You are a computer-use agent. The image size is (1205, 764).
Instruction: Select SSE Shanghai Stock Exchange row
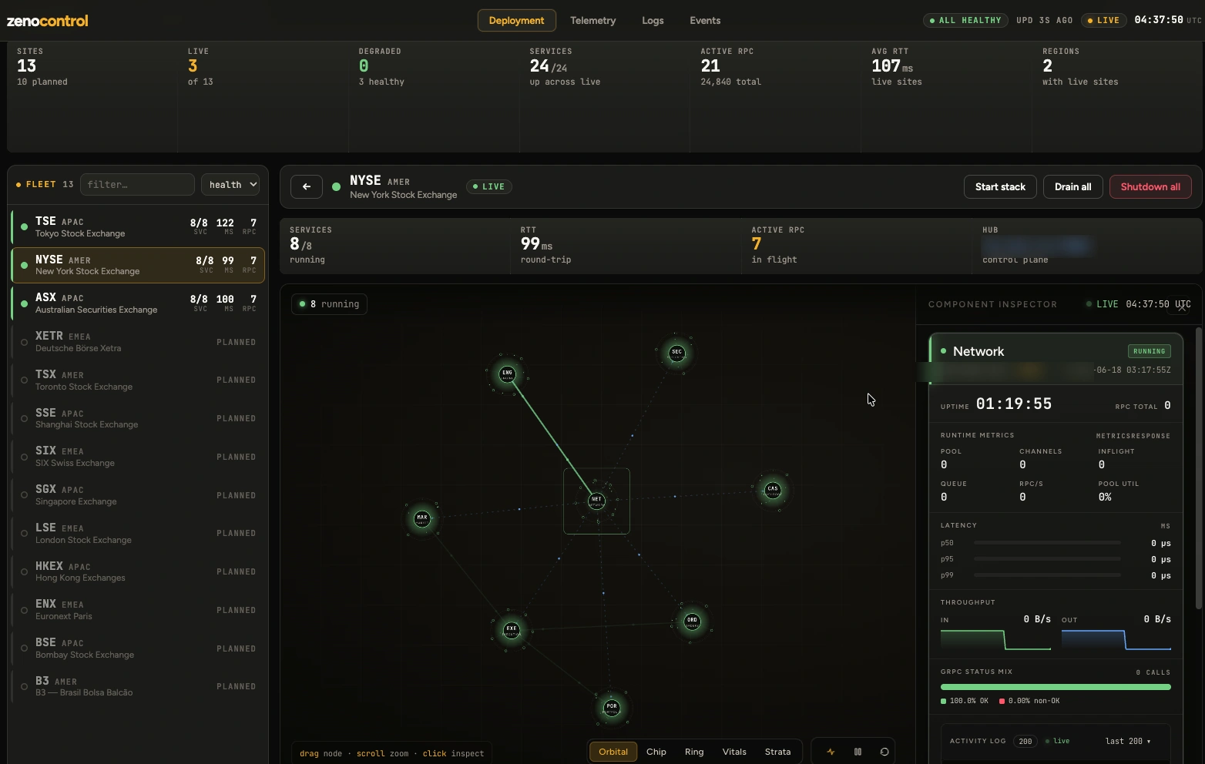138,418
